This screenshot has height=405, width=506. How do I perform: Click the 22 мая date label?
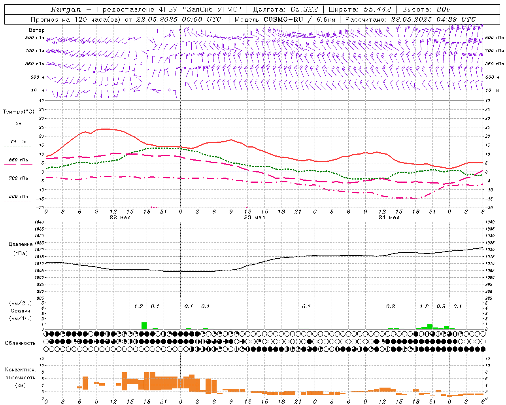pyautogui.click(x=120, y=218)
